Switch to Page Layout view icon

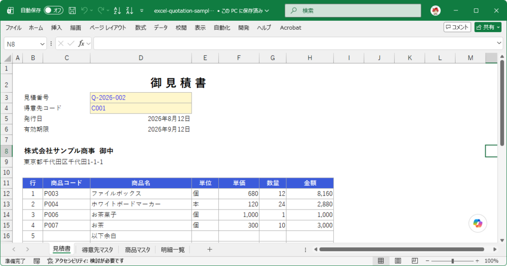pos(398,261)
